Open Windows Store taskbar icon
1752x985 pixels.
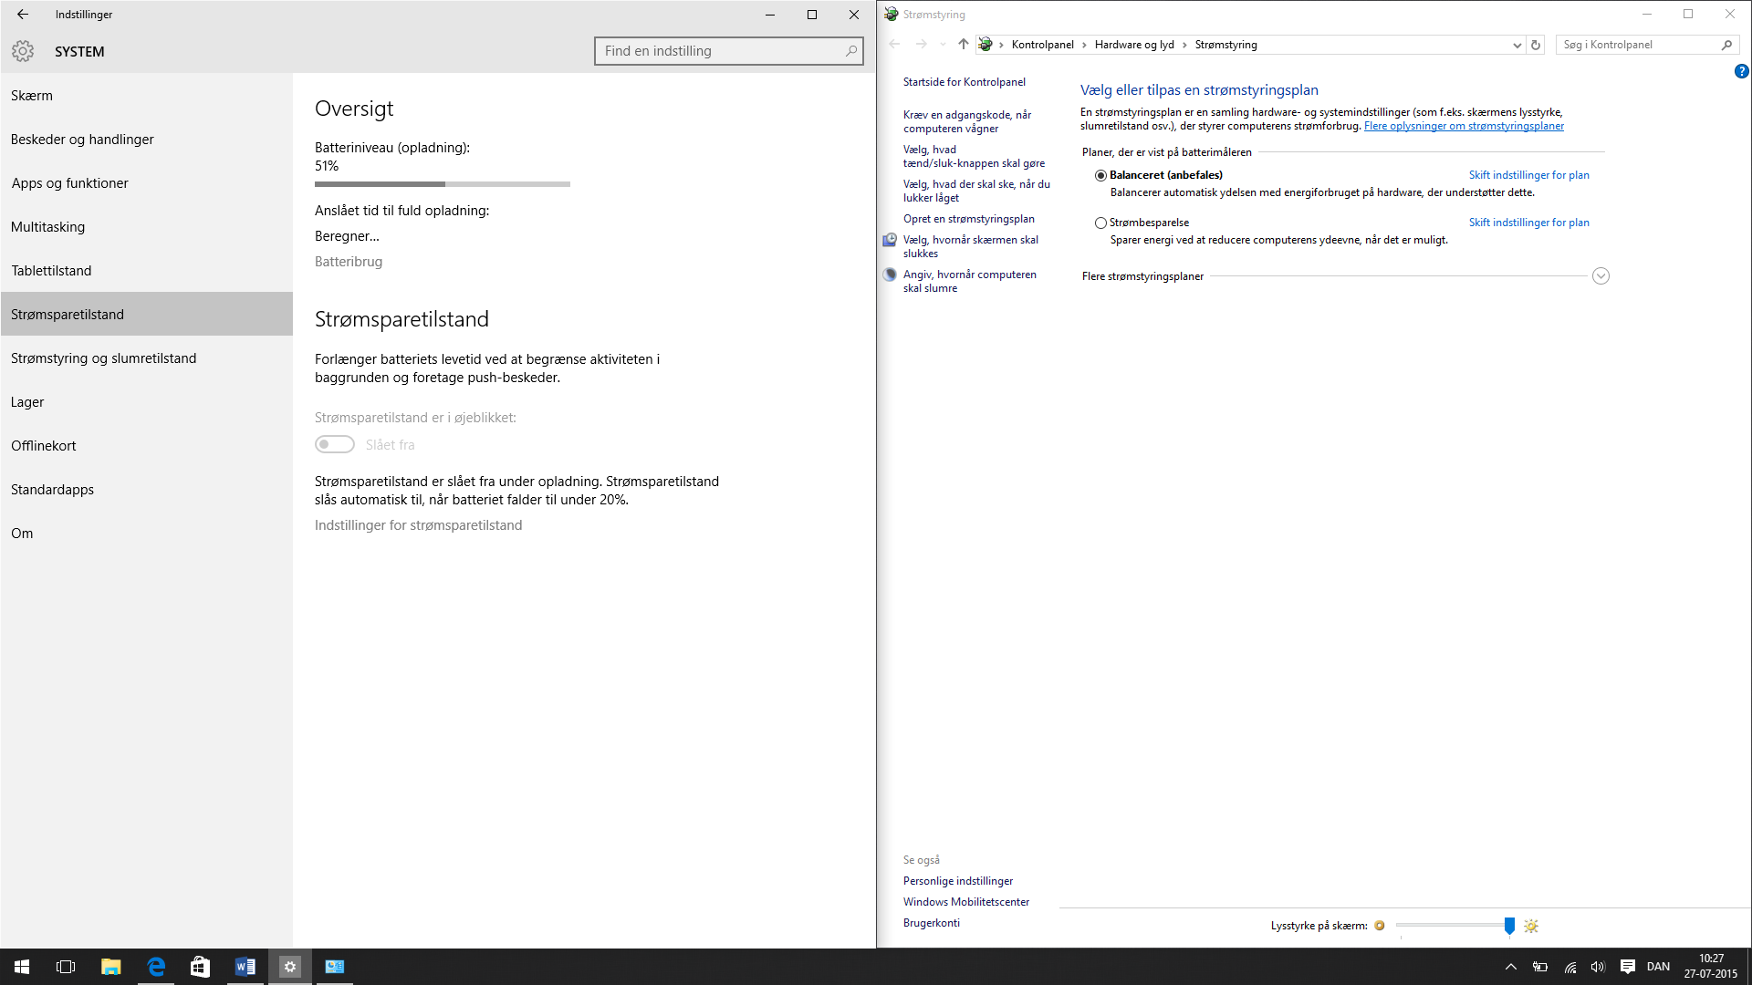[200, 967]
